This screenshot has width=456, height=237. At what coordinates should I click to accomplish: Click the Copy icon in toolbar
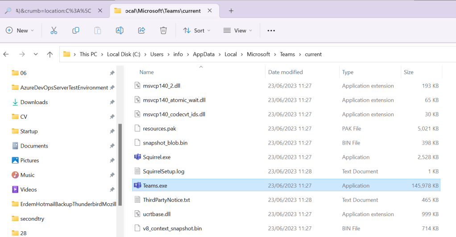[75, 30]
